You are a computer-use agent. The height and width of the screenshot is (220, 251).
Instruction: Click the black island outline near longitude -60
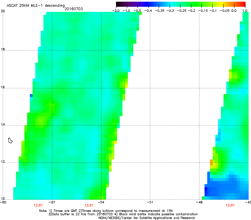click(10, 140)
